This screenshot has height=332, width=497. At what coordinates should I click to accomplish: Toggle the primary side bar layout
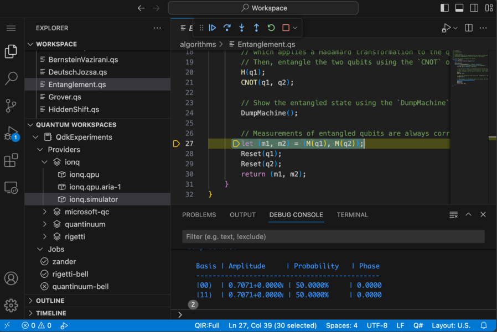coord(444,8)
